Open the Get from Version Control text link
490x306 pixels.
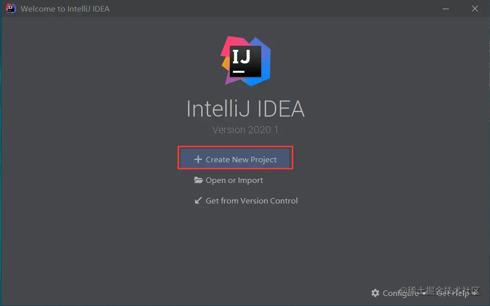[252, 200]
